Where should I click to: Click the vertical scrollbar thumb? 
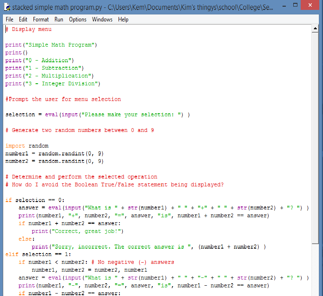315,138
